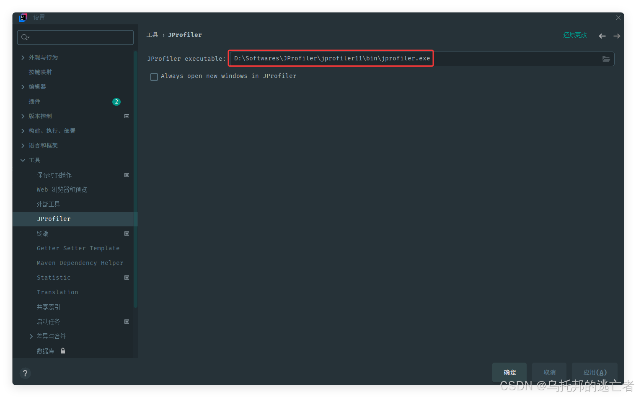Click the 取消 button
This screenshot has height=397, width=636.
click(549, 372)
